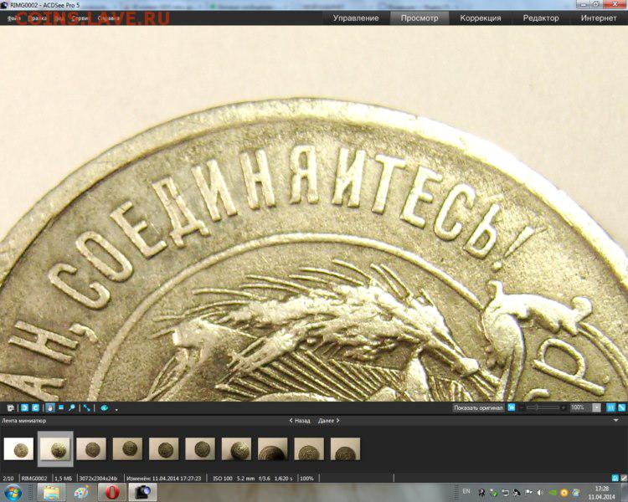Select the eighth filmstrip thumbnail
This screenshot has width=628, height=502.
[273, 448]
